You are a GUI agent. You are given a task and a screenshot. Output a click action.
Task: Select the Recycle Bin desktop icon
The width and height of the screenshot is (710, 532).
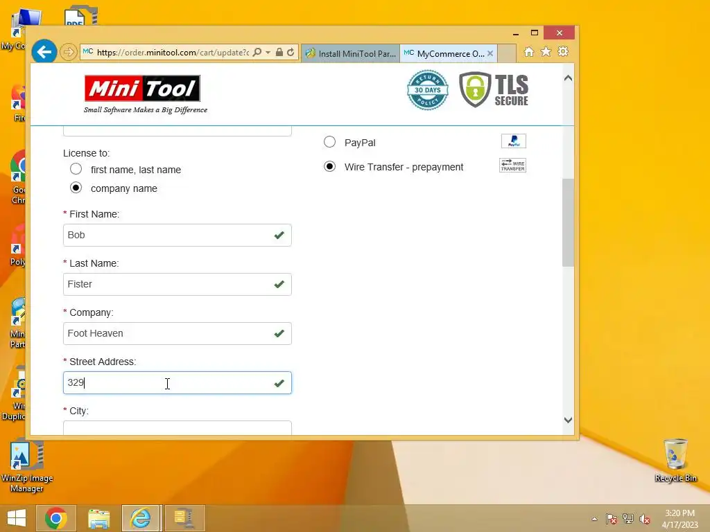coord(675,461)
